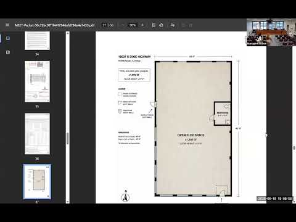Click the redo annotation icon

click(191, 25)
